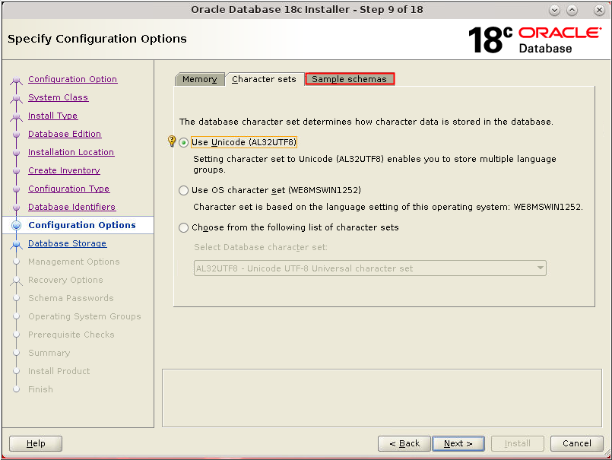
Task: Click the Next button
Action: [x=458, y=443]
